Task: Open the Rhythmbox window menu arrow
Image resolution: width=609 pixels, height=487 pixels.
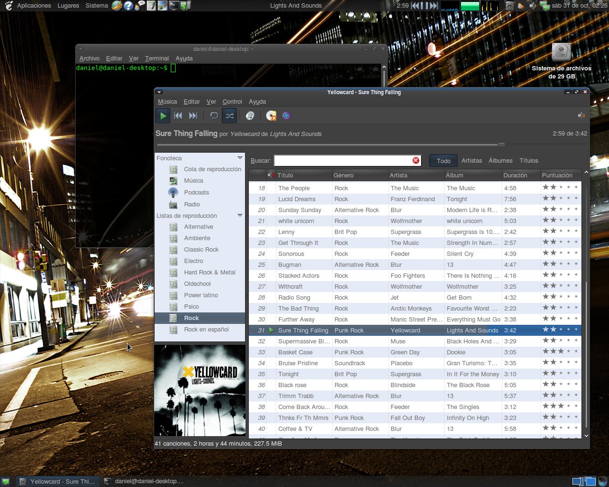Action: click(x=159, y=92)
